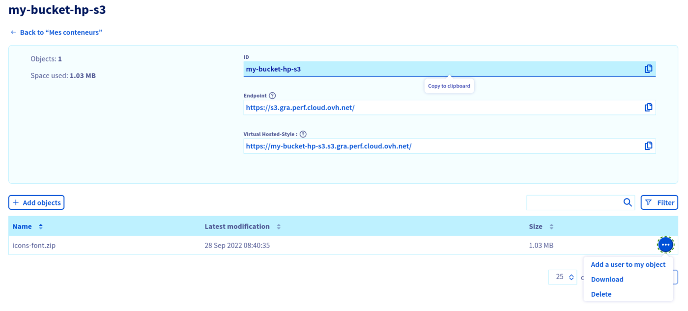Click the three-dot actions button for icons-font.zip
Screen dimensions: 688x311
pos(665,245)
